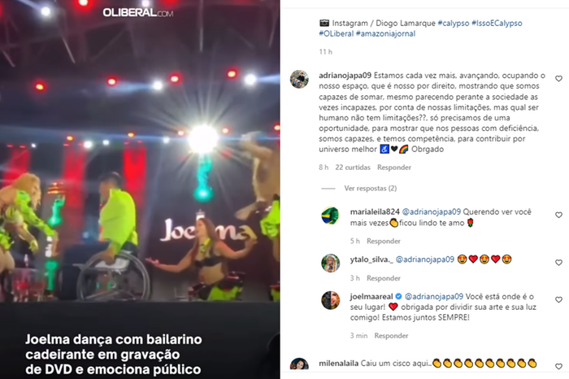The image size is (569, 379).
Task: Open the #calypso hashtag
Action: tap(454, 24)
